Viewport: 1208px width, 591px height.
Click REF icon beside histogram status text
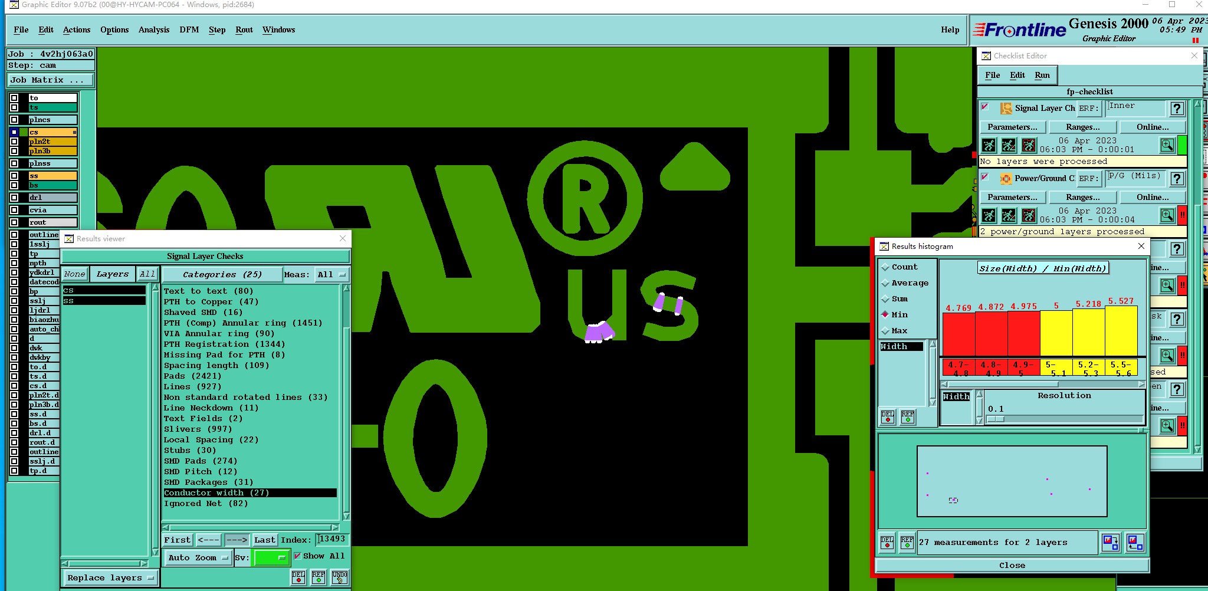click(x=907, y=543)
